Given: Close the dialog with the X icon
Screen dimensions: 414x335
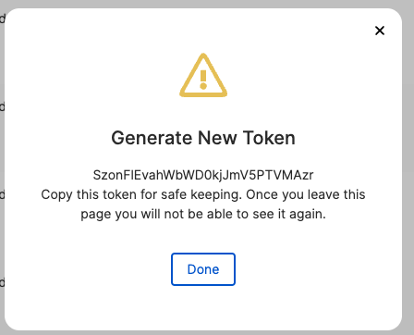Looking at the screenshot, I should 380,31.
